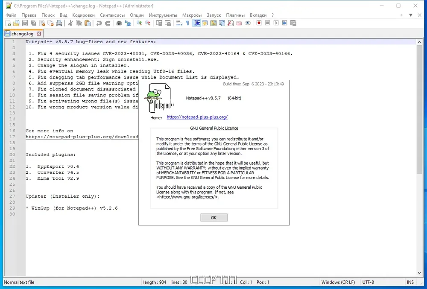
Task: Click the Undo arrow icon
Action: pyautogui.click(x=99, y=23)
